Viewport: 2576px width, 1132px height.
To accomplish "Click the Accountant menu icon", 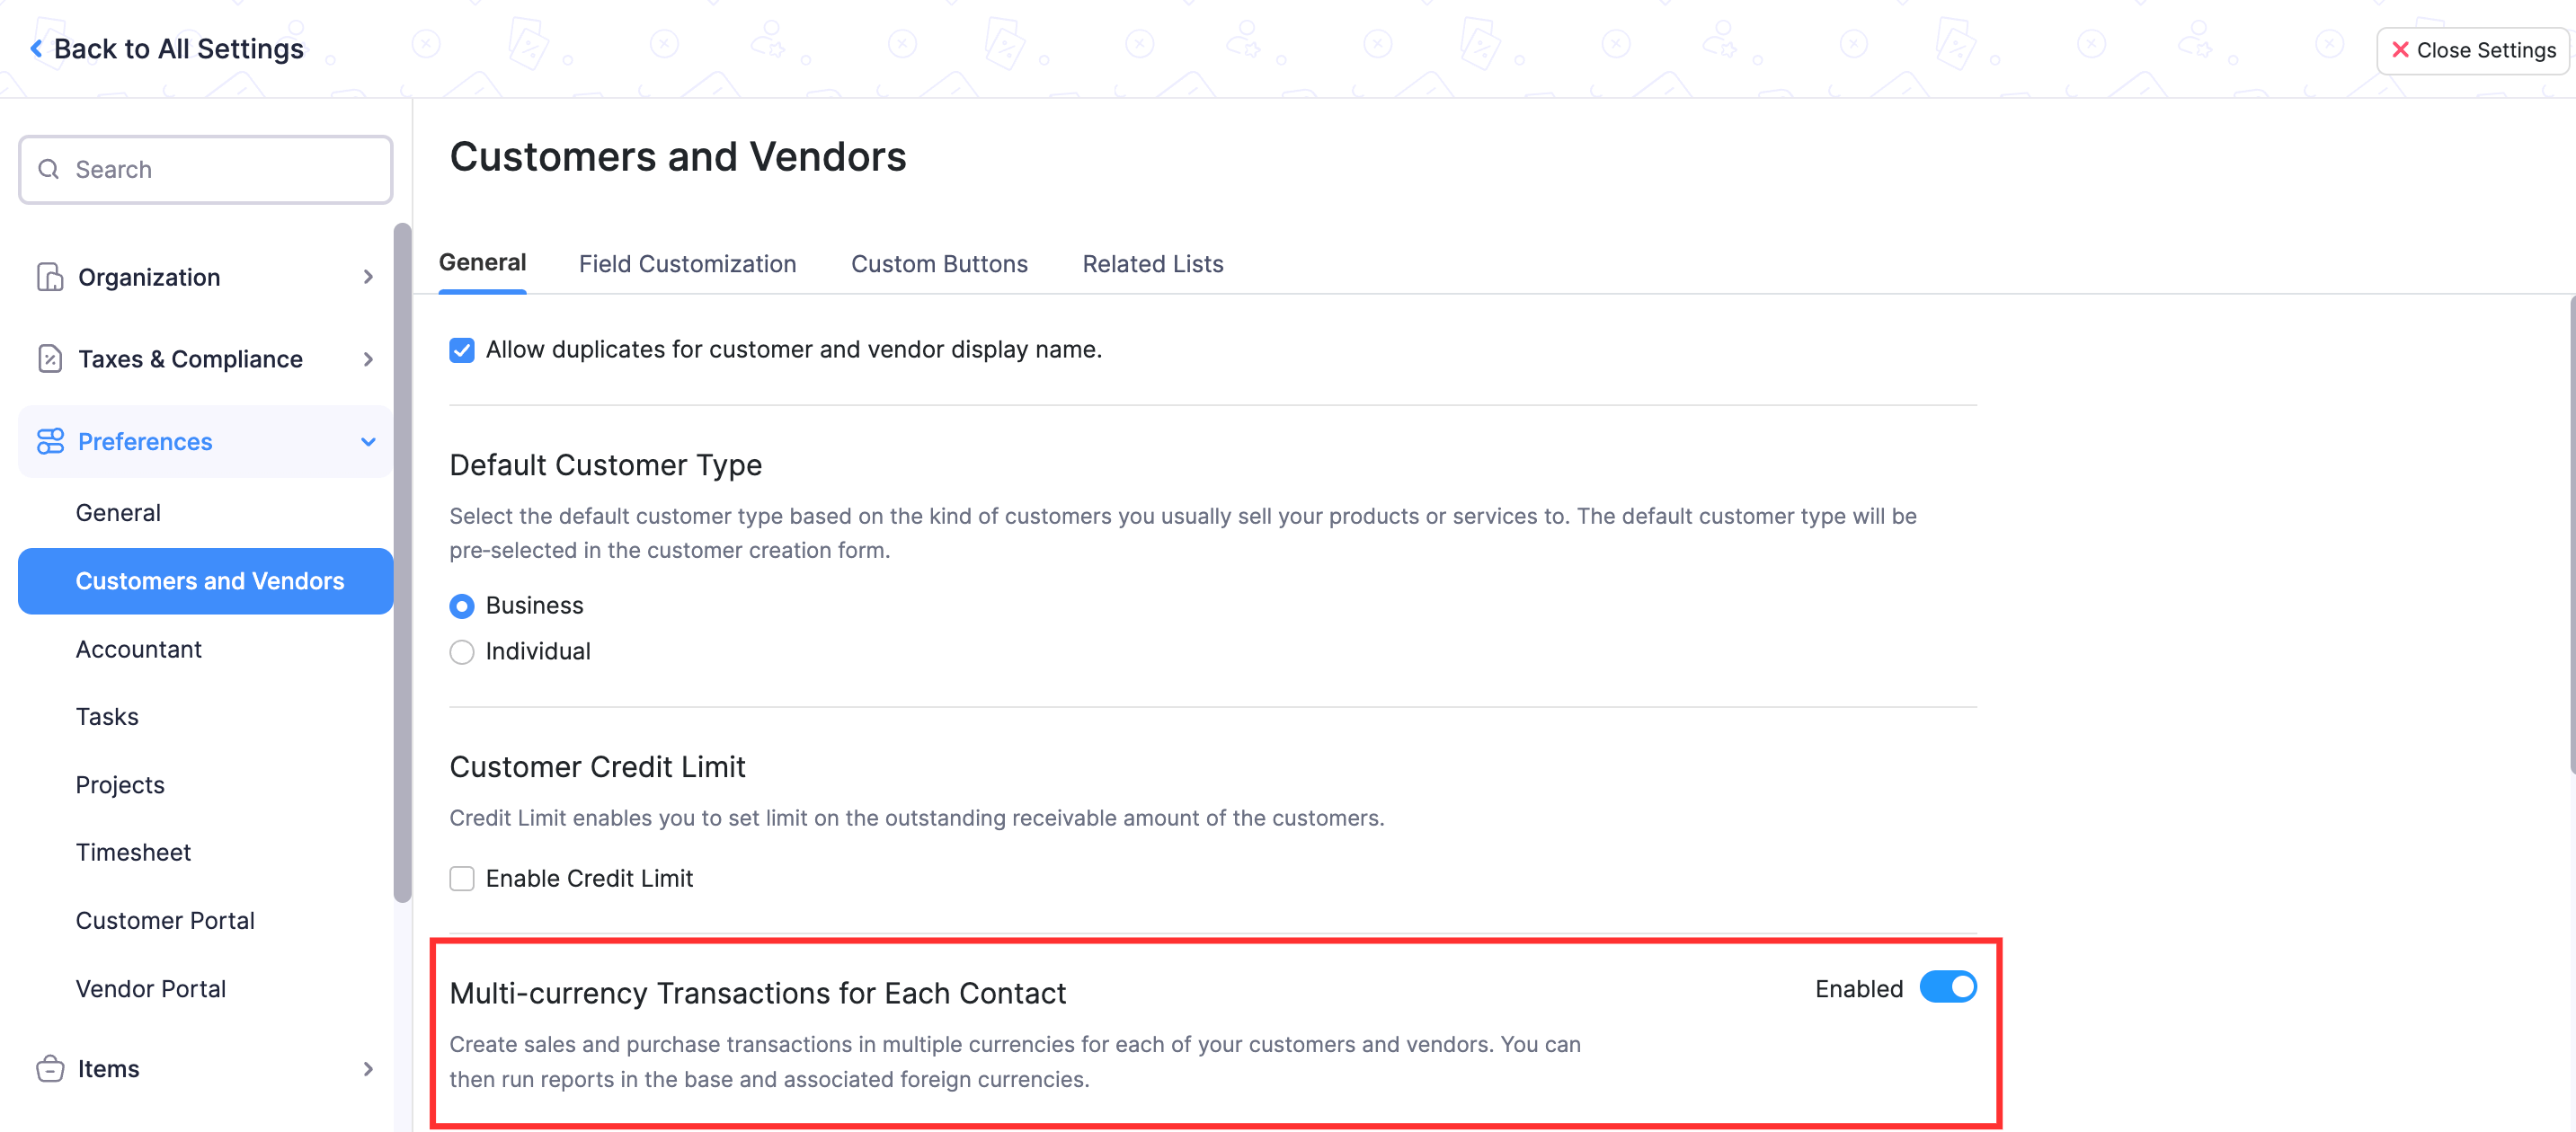I will [x=138, y=648].
